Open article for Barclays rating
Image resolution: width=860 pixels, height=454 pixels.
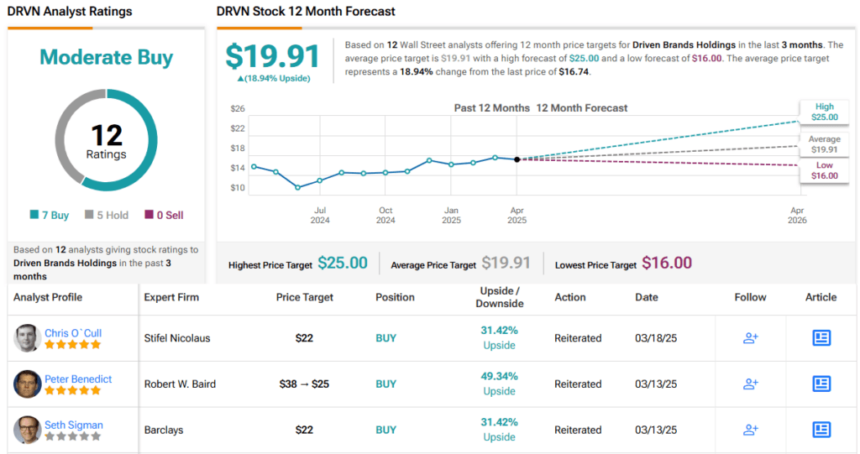(821, 430)
